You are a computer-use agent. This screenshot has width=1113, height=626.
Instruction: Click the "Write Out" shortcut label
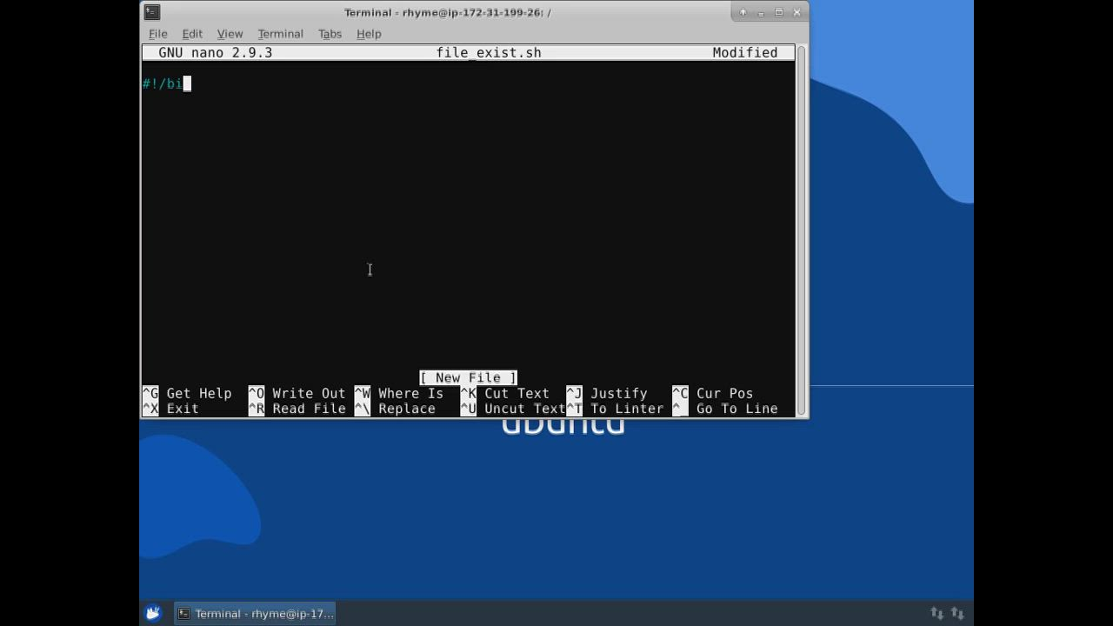point(309,393)
